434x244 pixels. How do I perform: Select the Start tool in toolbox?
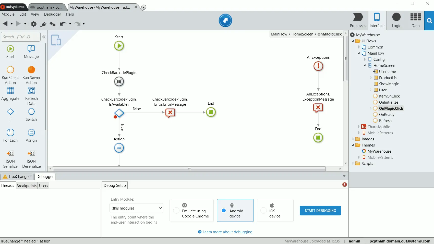pyautogui.click(x=10, y=52)
